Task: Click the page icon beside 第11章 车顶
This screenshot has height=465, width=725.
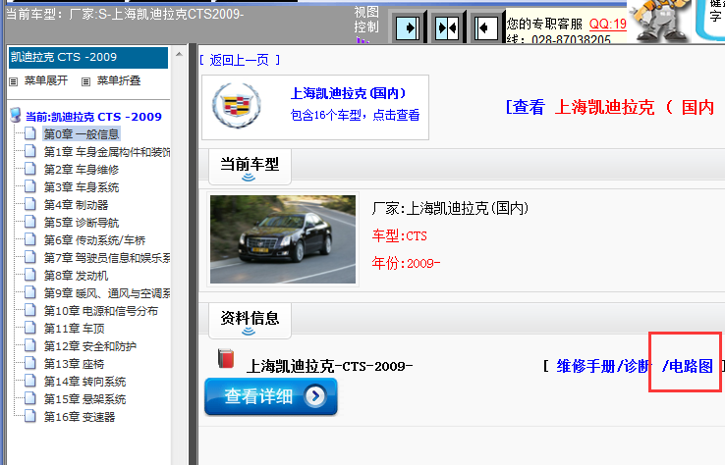Action: (x=30, y=328)
